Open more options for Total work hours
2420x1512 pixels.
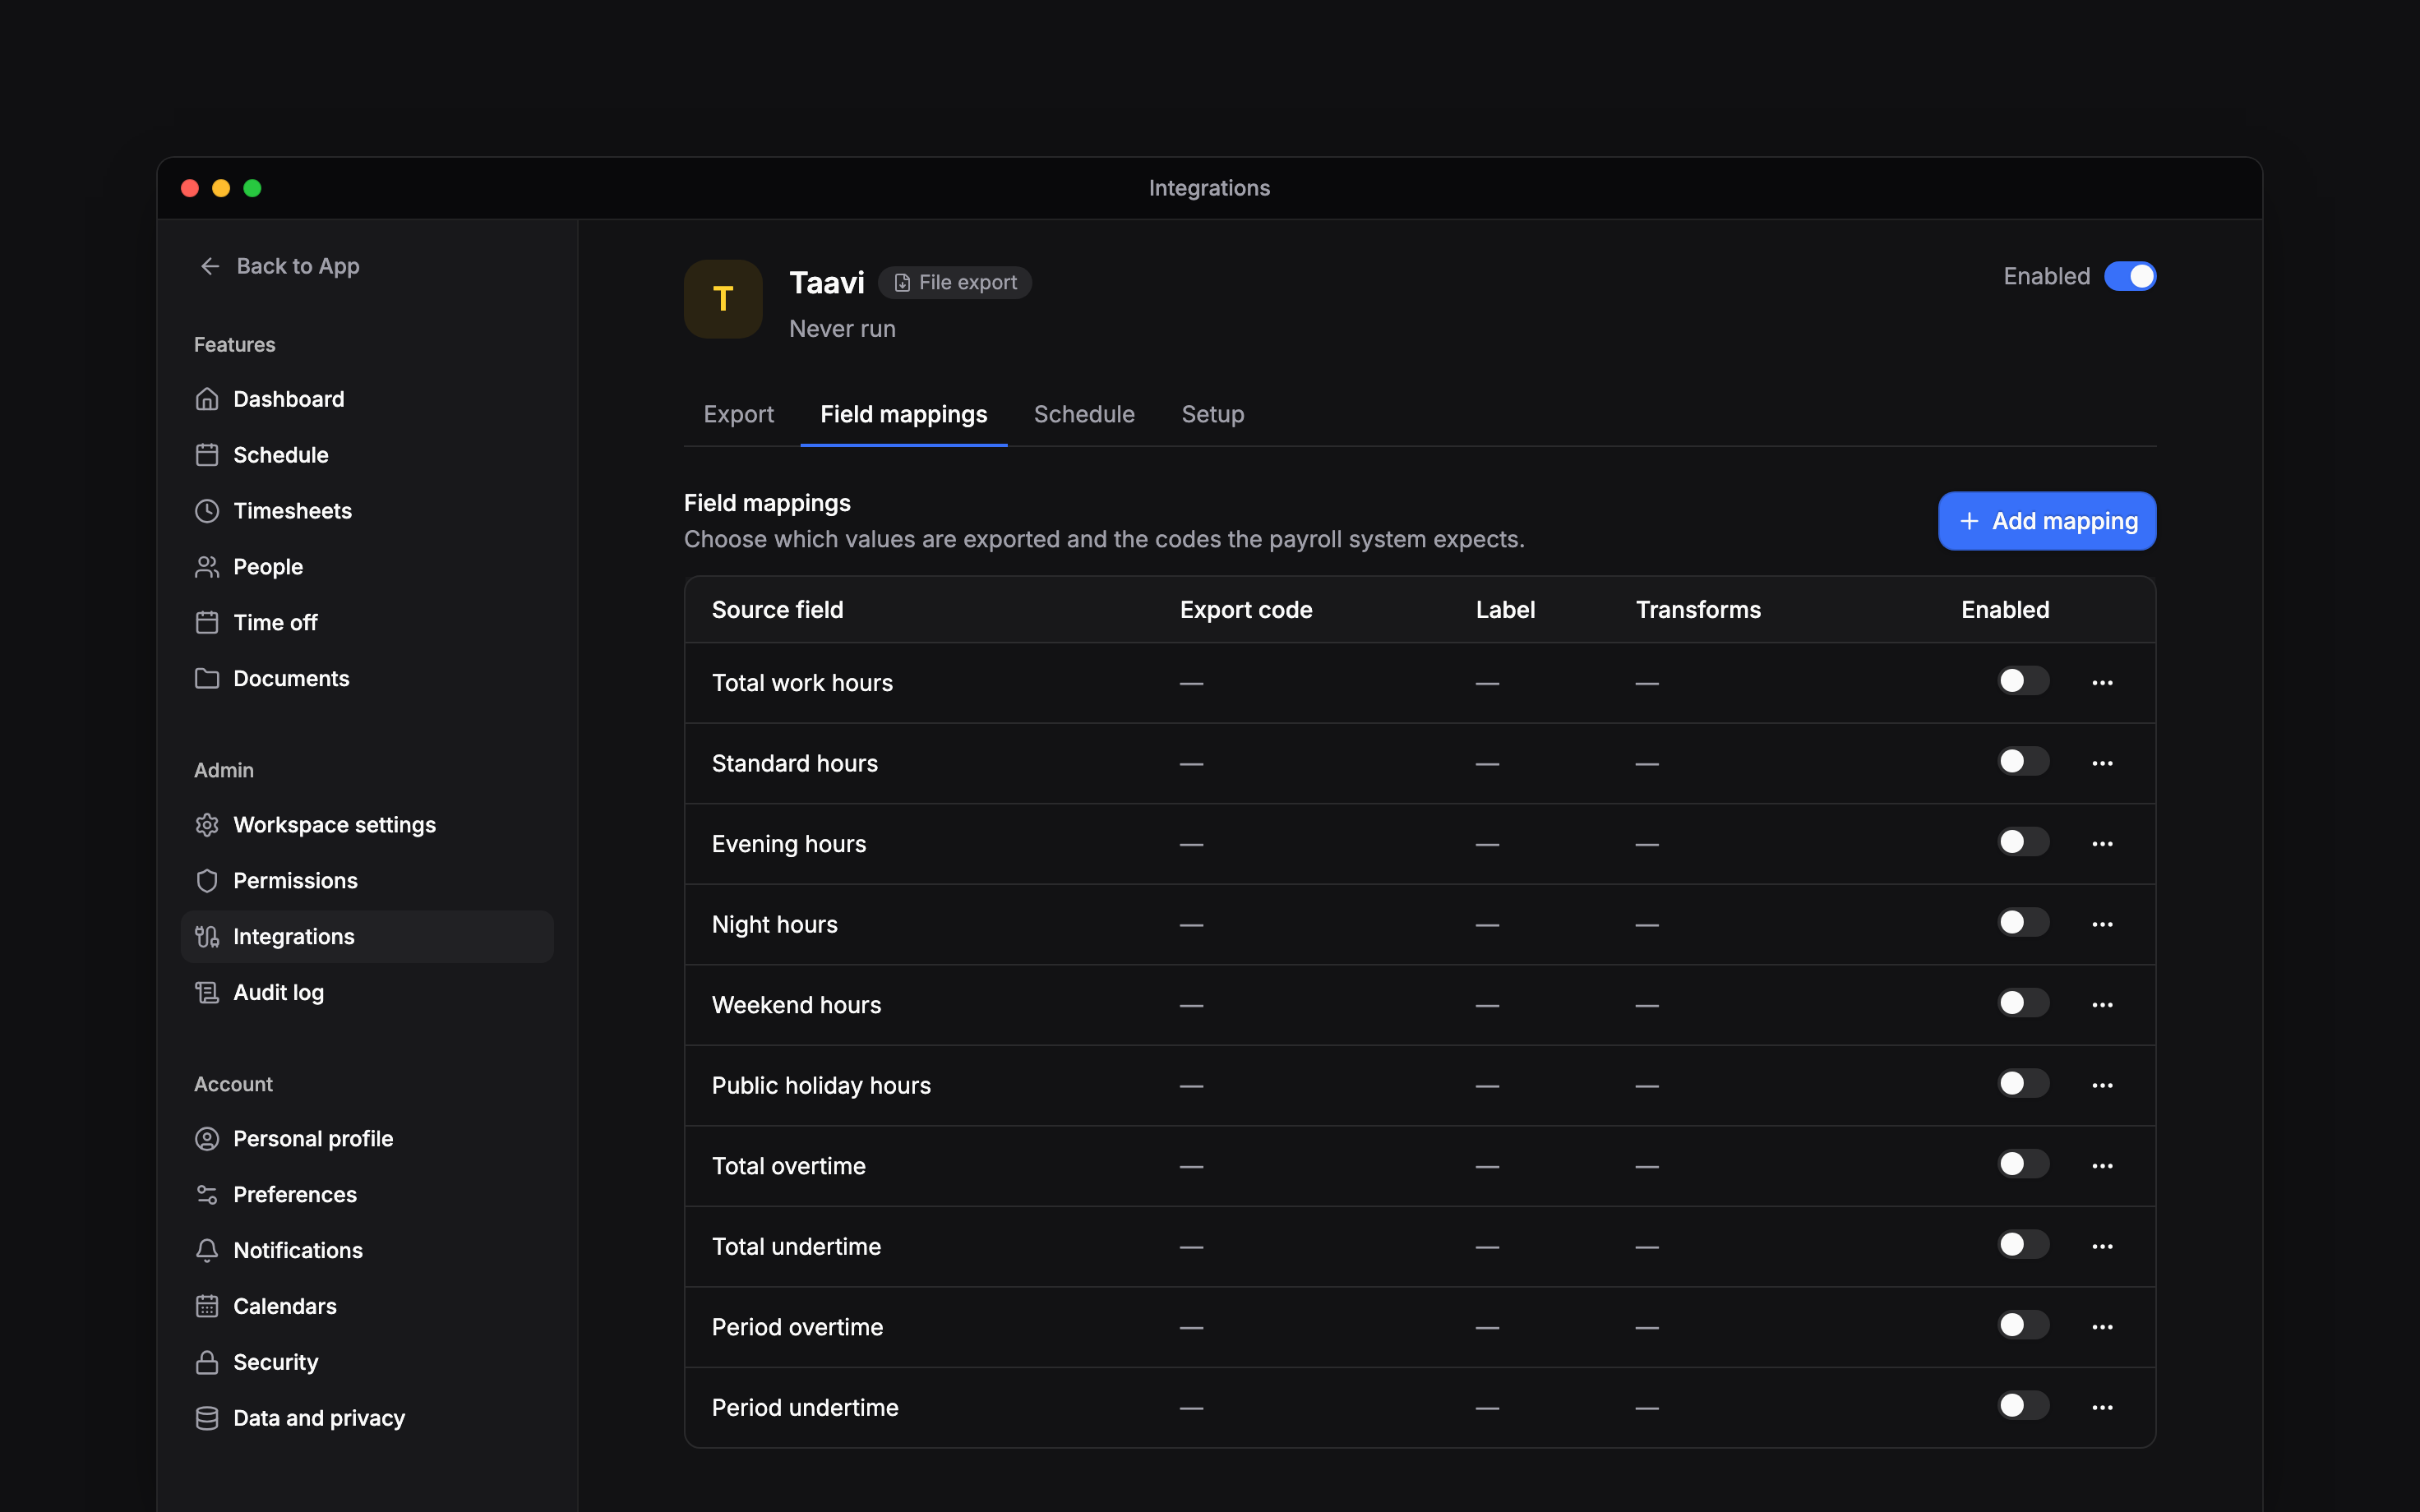tap(2102, 683)
